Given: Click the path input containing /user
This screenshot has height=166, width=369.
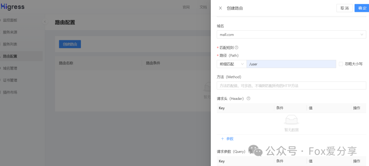Looking at the screenshot, I should point(291,64).
